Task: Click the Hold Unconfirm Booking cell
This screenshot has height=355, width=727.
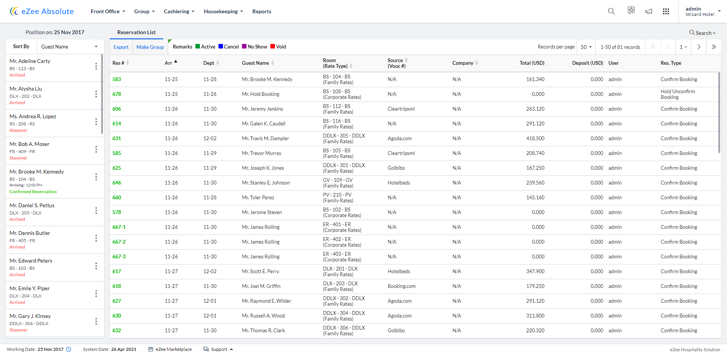Action: point(678,94)
